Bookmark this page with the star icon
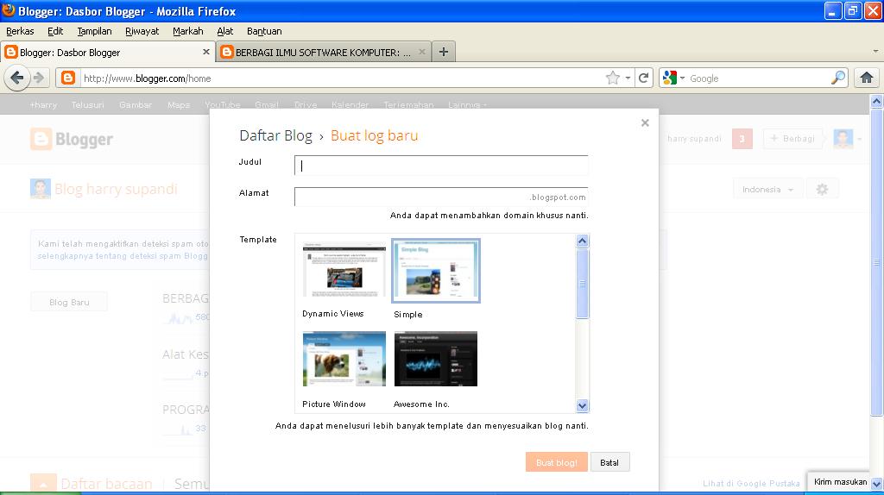 [613, 78]
